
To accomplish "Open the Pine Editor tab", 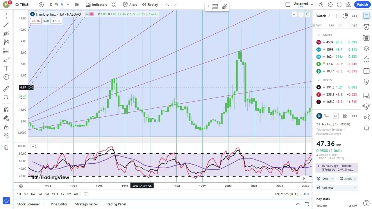I will coord(59,204).
